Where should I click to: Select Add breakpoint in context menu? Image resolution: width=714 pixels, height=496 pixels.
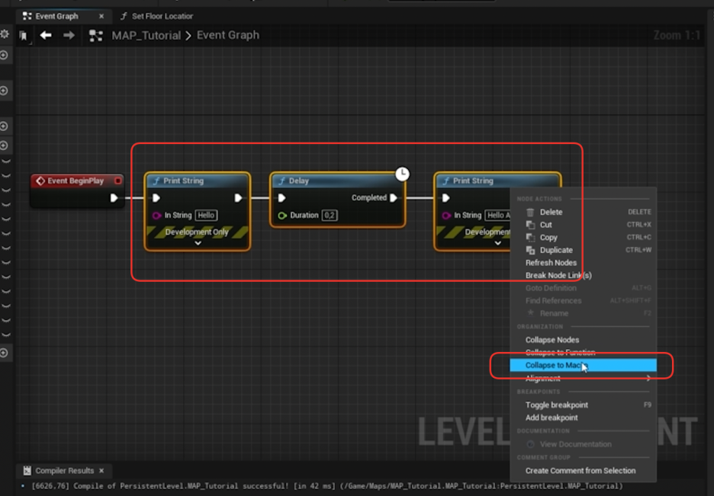point(583,418)
